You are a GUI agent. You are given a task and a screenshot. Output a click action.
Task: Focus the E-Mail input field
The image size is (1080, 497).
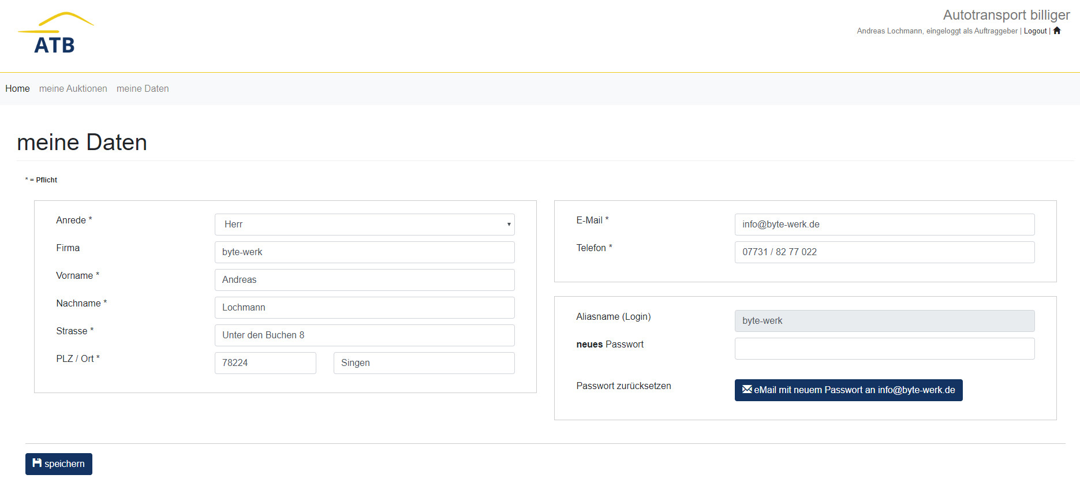pyautogui.click(x=884, y=225)
